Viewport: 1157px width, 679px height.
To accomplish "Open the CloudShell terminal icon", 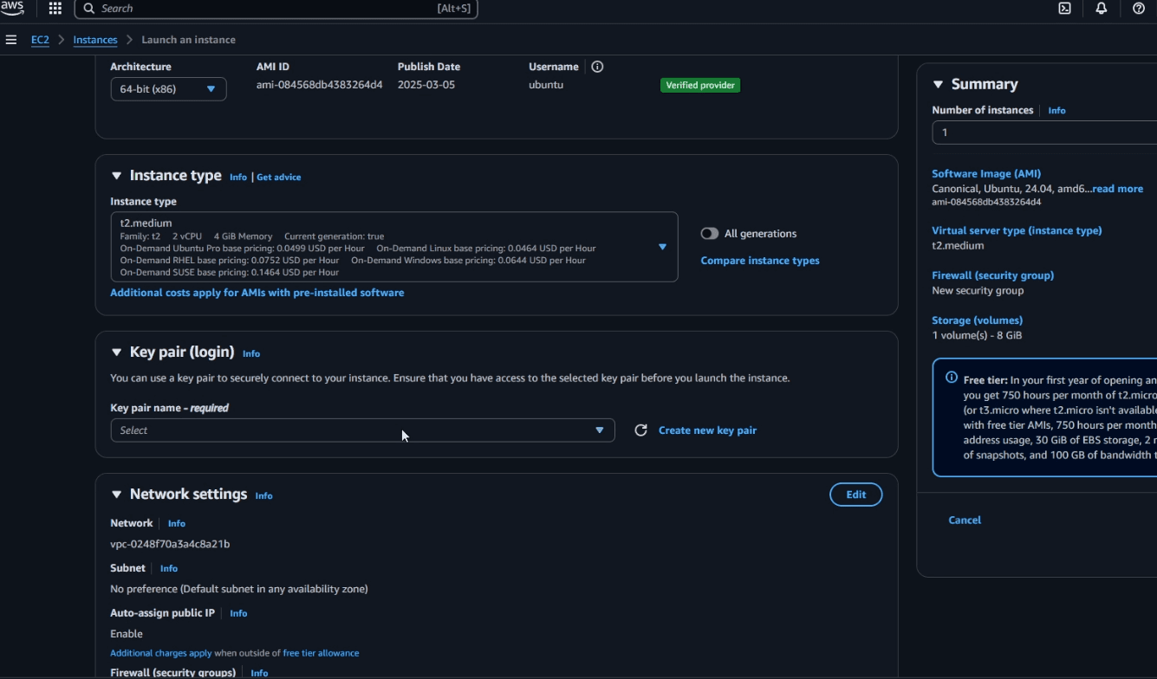I will tap(1064, 9).
